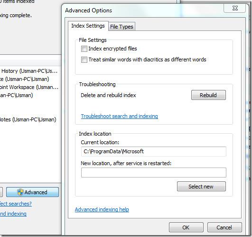Click the Select new button
The height and width of the screenshot is (237, 252).
pyautogui.click(x=201, y=187)
